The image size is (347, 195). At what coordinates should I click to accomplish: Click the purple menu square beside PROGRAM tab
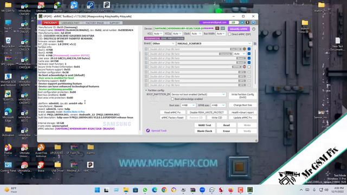40,23
